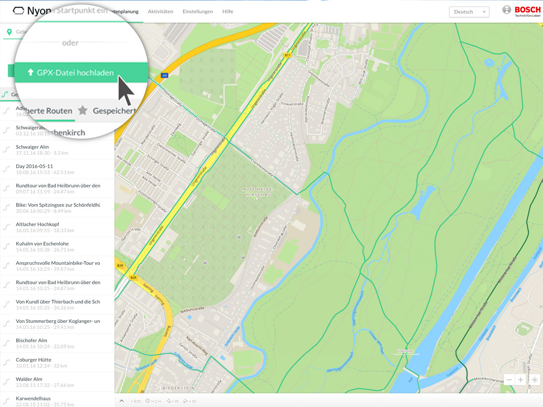This screenshot has width=543, height=407.
Task: Open the Hilfe menu
Action: coord(228,11)
